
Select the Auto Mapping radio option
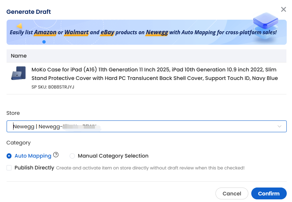pyautogui.click(x=9, y=156)
